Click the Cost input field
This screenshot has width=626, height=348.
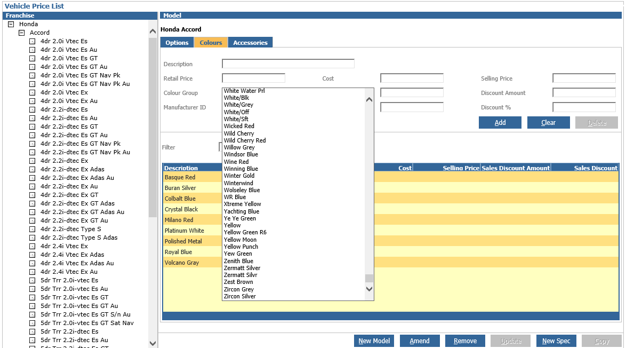tap(412, 78)
